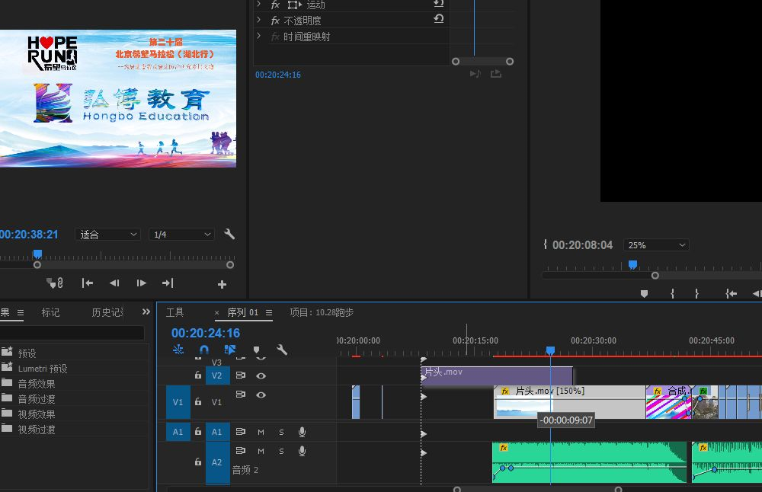Go to in point in source monitor

click(x=88, y=283)
